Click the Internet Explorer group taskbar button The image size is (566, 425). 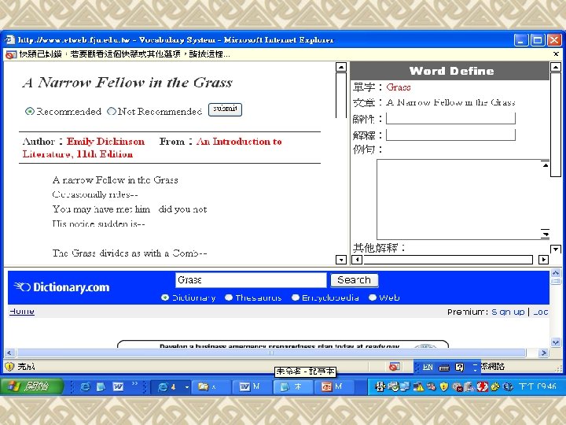tap(169, 386)
